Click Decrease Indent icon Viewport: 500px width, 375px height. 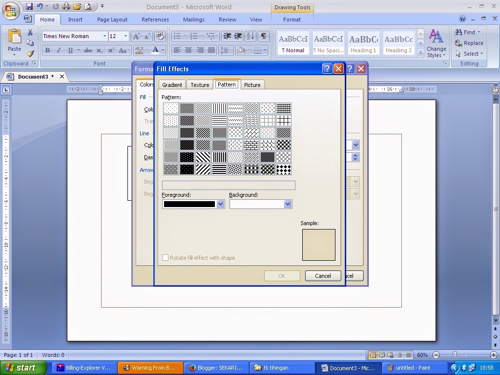(x=227, y=36)
